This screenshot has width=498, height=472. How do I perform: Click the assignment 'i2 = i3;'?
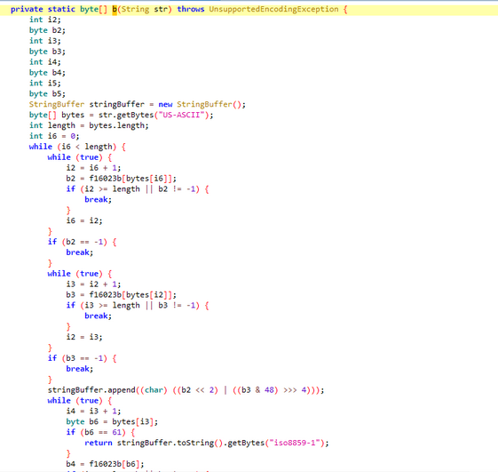point(84,337)
